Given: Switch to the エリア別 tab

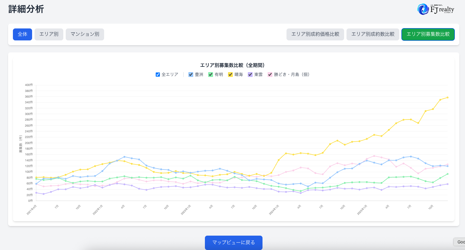Looking at the screenshot, I should 49,34.
